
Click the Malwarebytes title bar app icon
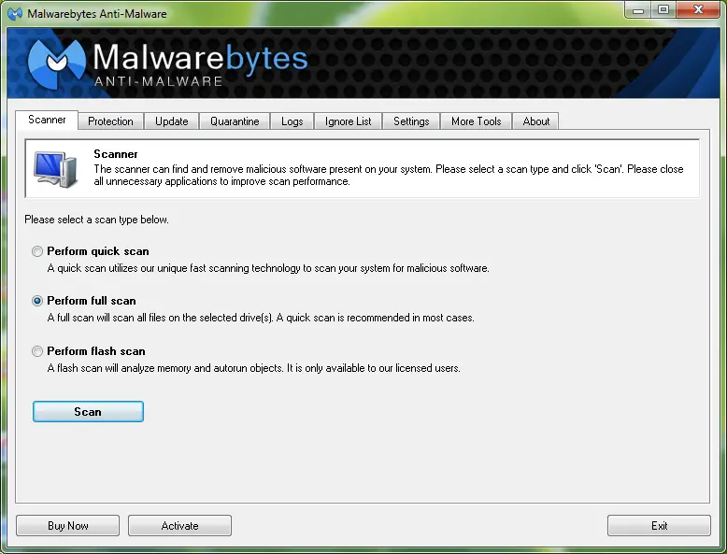(15, 14)
